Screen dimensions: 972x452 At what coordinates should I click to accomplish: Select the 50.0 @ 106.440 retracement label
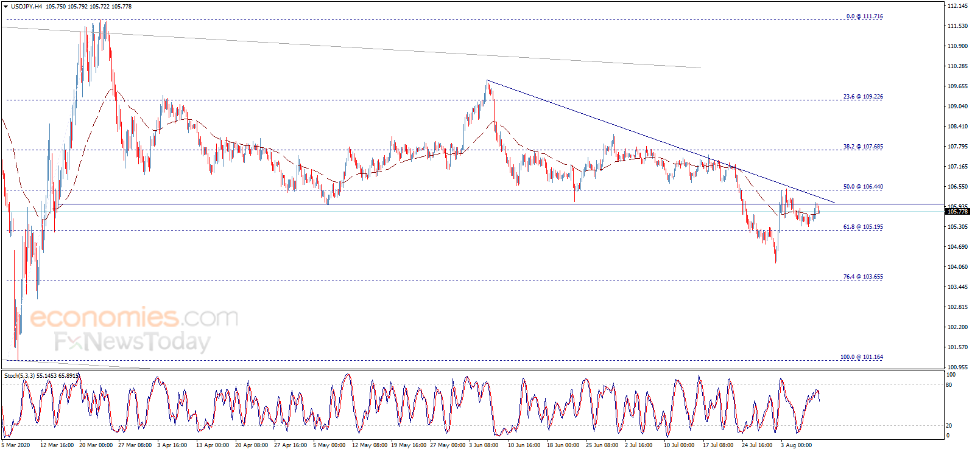(862, 187)
